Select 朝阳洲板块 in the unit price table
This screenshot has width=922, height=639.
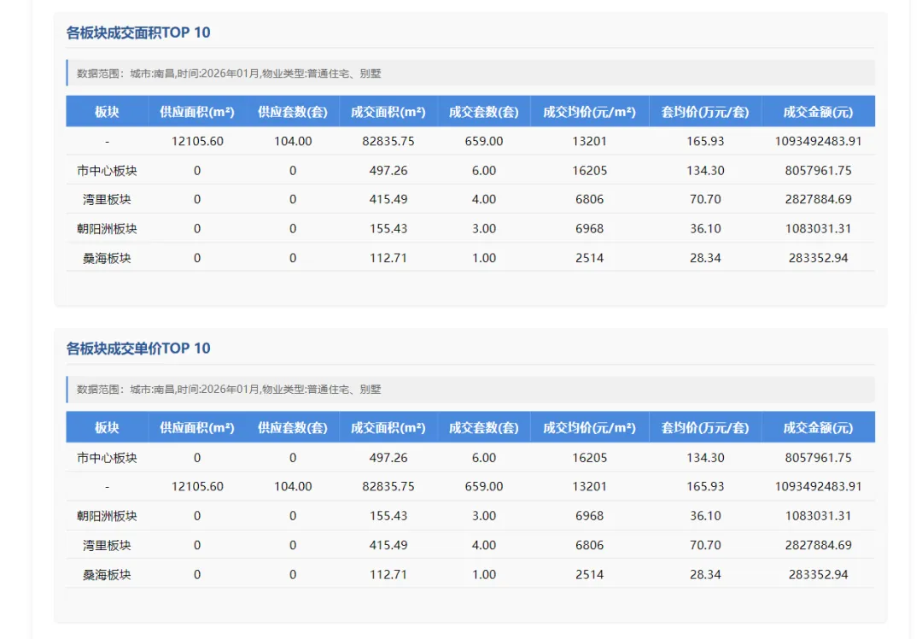point(107,516)
